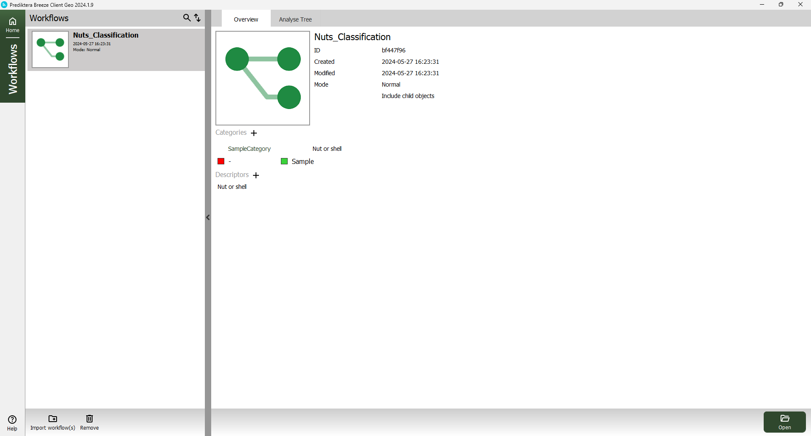The width and height of the screenshot is (811, 436).
Task: Open the workflow search magnifier
Action: pos(187,18)
